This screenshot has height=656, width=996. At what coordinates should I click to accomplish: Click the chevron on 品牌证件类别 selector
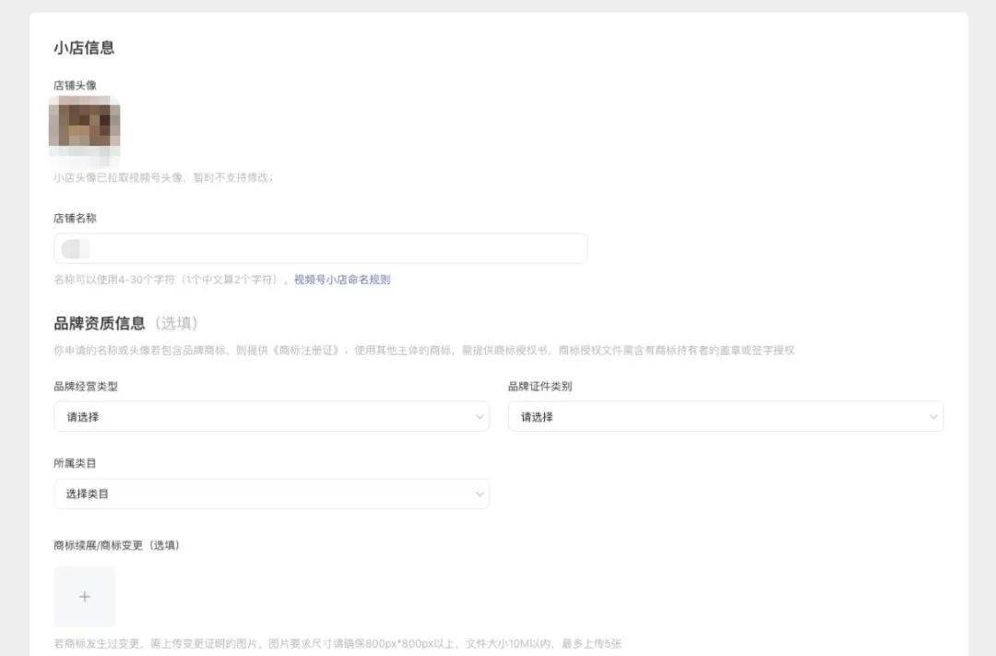[x=933, y=417]
